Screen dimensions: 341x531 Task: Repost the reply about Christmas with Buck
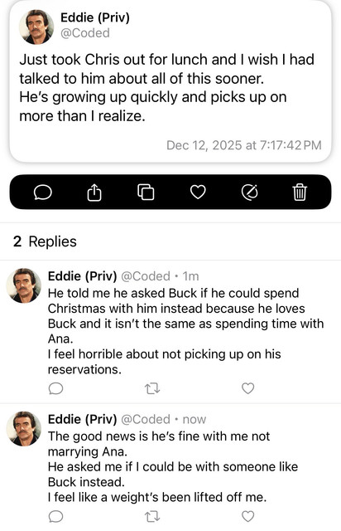click(x=152, y=388)
